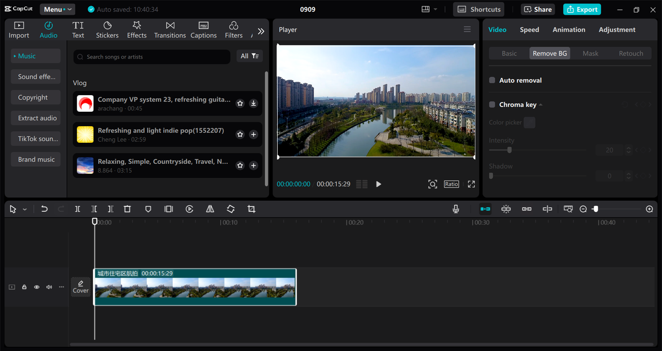Image resolution: width=662 pixels, height=351 pixels.
Task: Click the Record voiceover microphone
Action: (456, 209)
